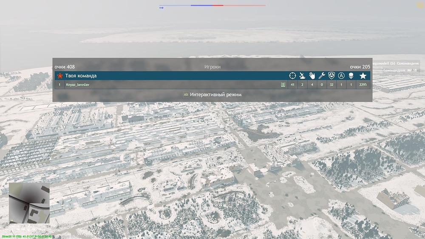Click the red star team emblem
425x239 pixels.
point(60,76)
